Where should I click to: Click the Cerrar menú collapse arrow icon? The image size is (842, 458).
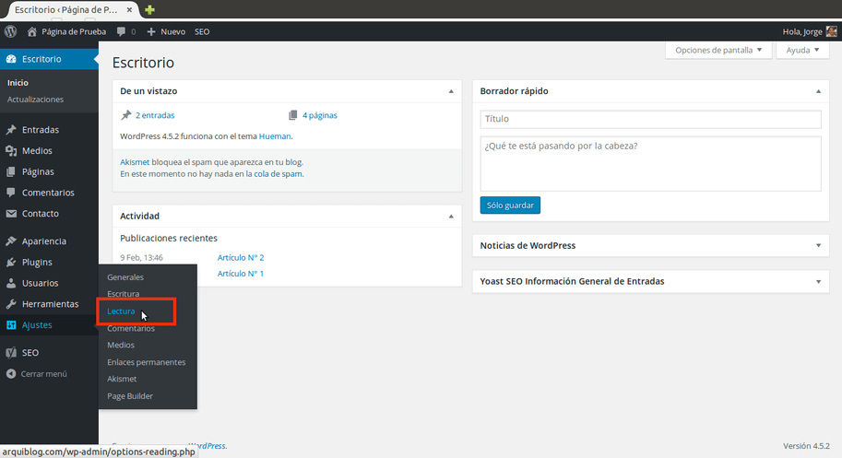click(11, 374)
